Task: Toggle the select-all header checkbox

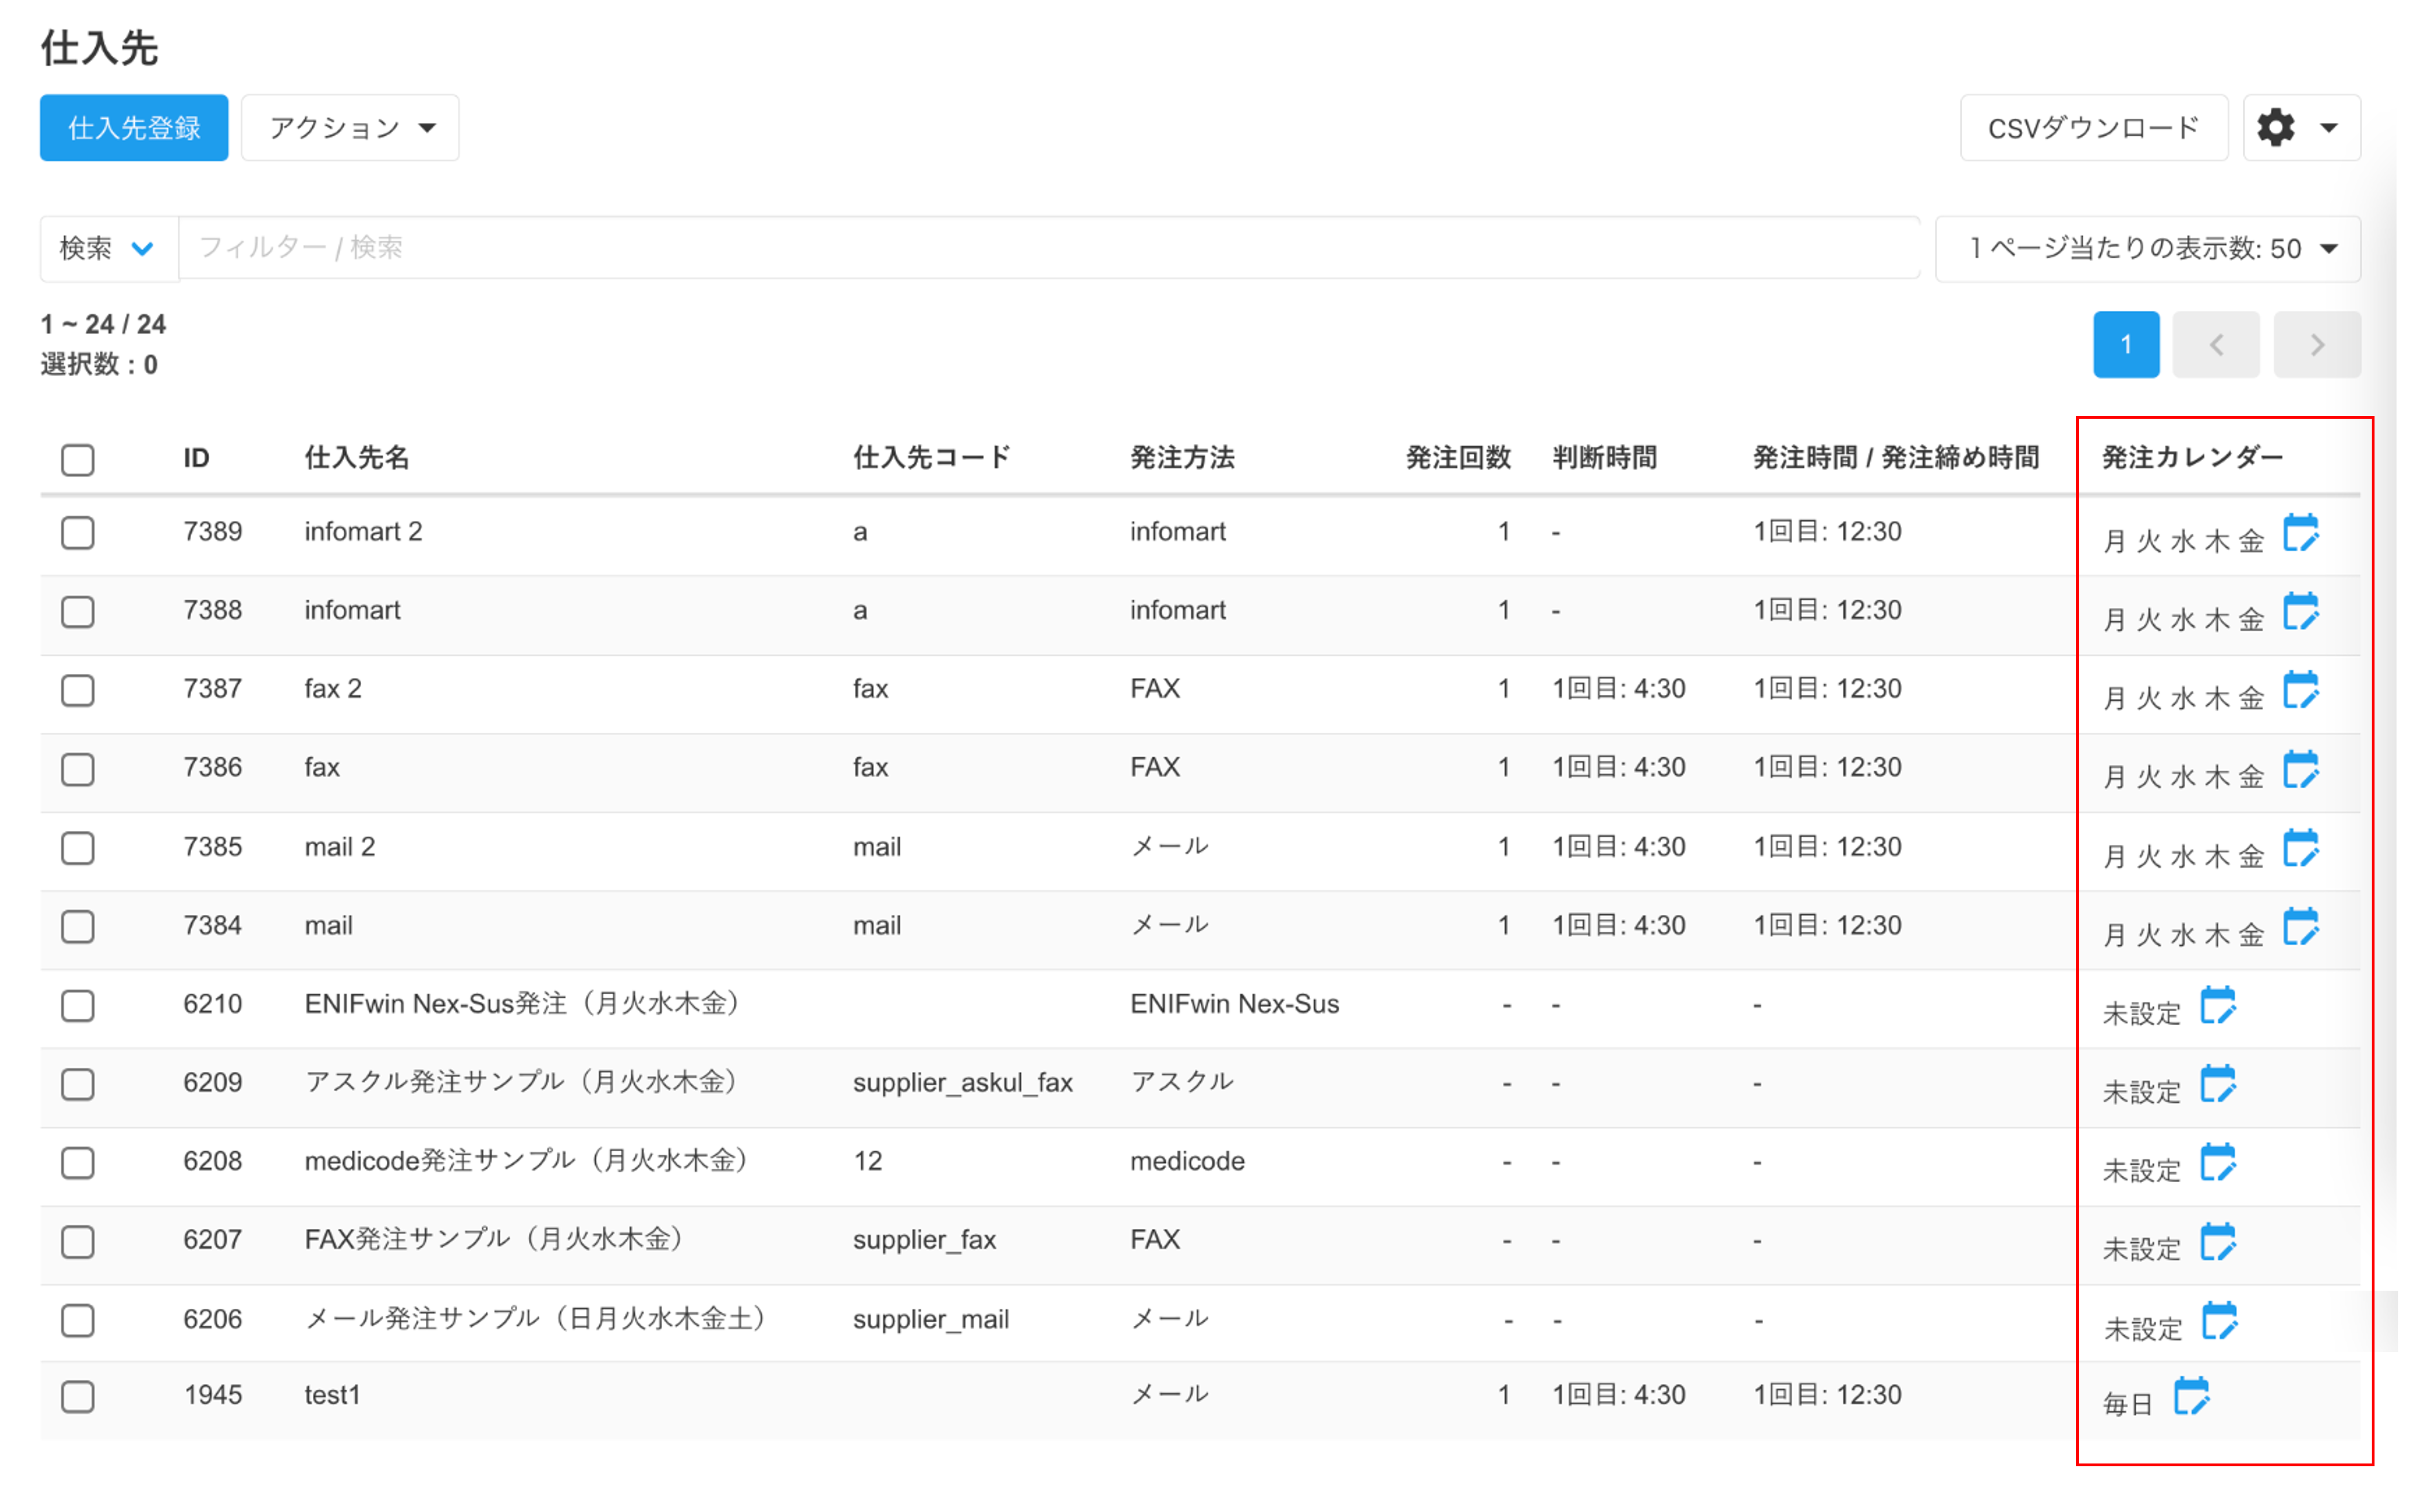Action: (x=77, y=460)
